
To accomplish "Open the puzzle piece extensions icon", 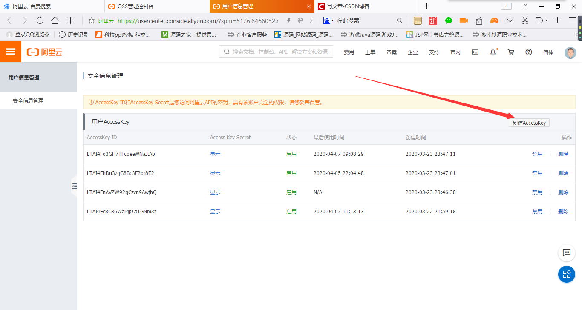I will pyautogui.click(x=479, y=20).
